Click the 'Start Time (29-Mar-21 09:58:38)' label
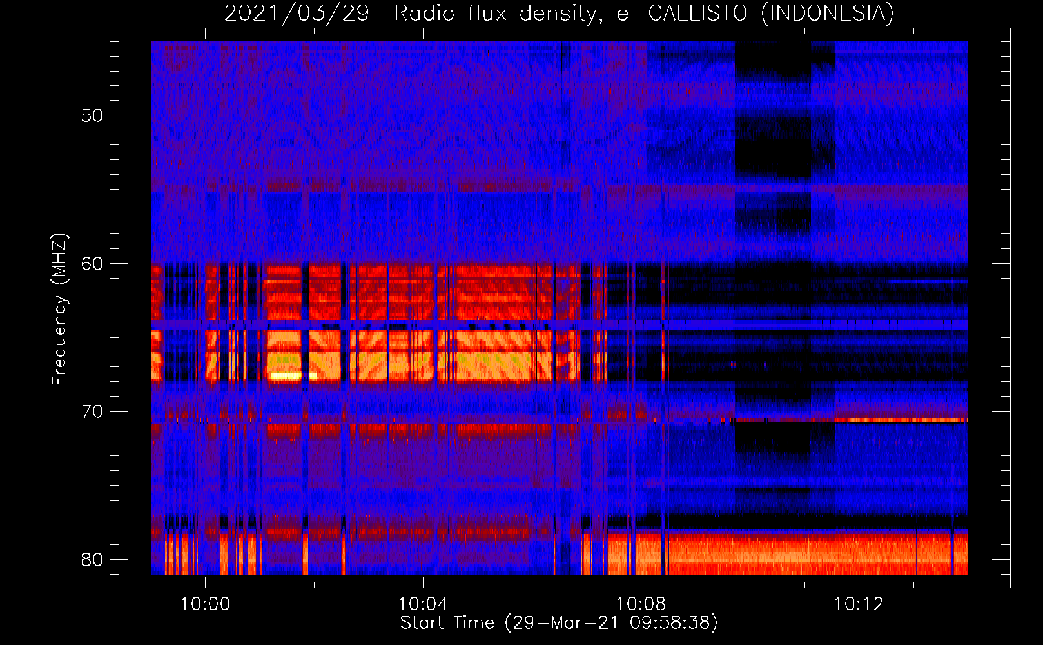The image size is (1043, 645). point(559,623)
